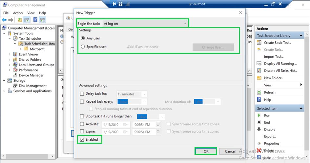Screen dimensions: 310x163
Task: Uncheck the Enabled checkbox
Action: click(x=82, y=140)
